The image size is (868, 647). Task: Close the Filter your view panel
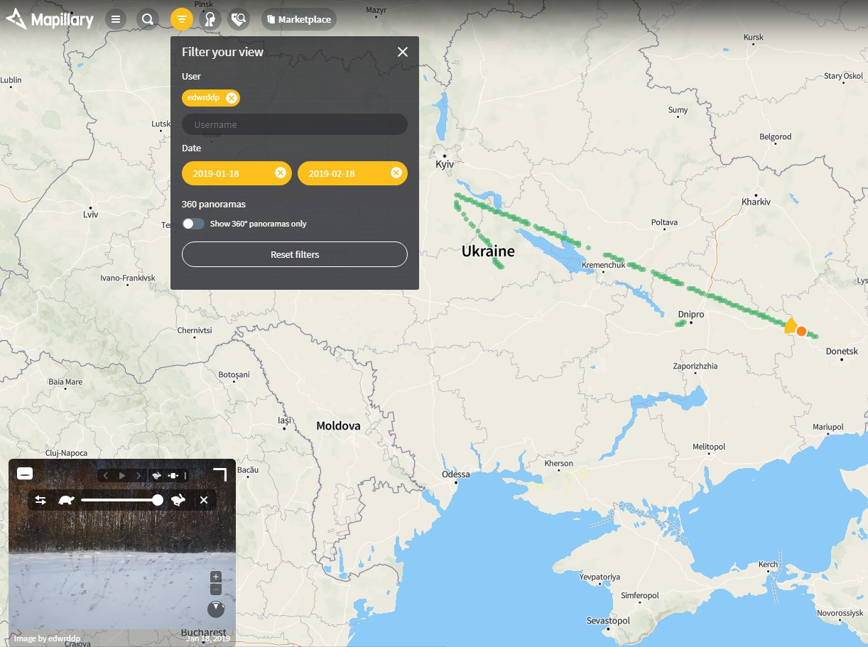point(403,52)
